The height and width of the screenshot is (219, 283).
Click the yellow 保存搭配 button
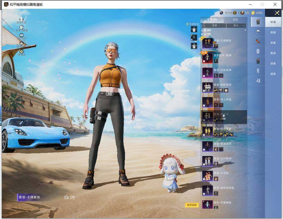pos(192,205)
